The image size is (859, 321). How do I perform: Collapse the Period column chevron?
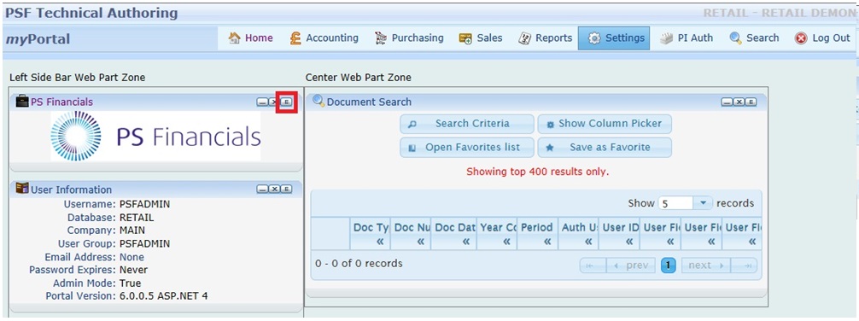[x=547, y=241]
